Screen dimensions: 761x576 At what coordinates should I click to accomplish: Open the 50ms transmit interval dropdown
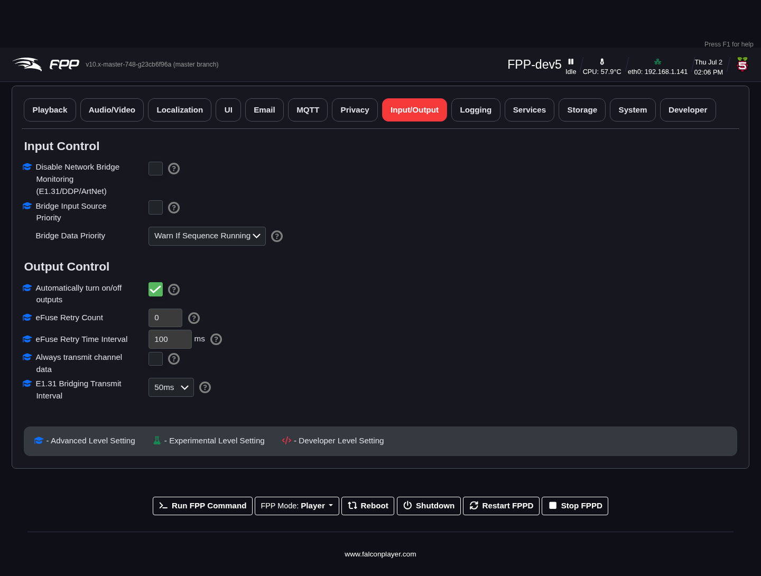(171, 387)
